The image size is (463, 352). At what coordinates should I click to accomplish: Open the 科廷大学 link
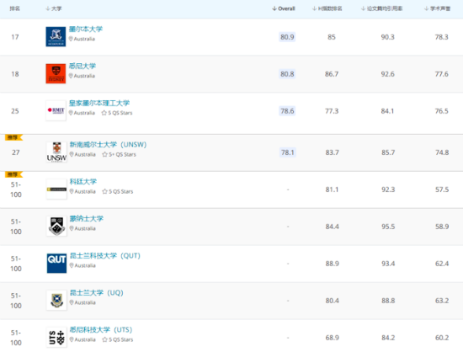[x=83, y=182]
